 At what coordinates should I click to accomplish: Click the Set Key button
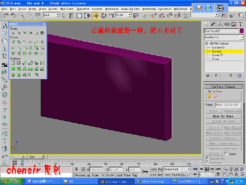pyautogui.click(x=157, y=175)
